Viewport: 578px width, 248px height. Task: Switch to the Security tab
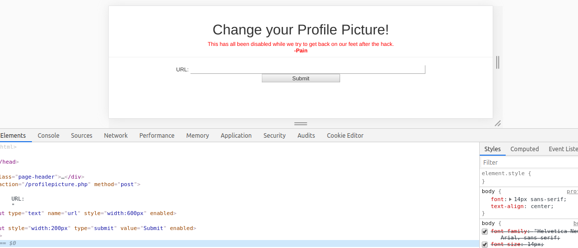click(274, 135)
